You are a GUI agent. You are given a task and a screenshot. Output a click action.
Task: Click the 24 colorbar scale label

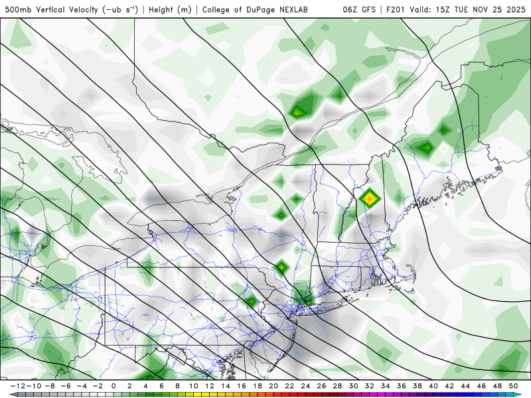(x=305, y=386)
